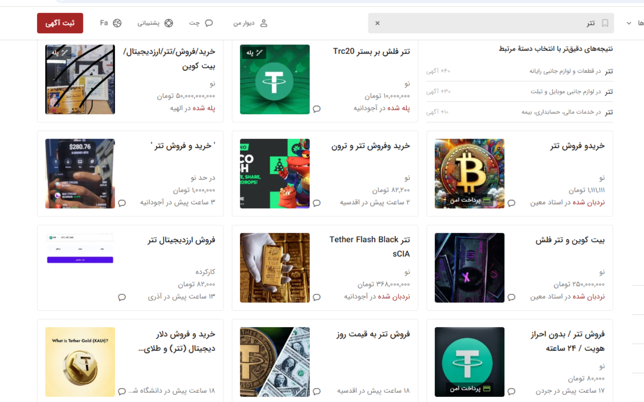Click chat icon on فروش ارزدیجیتال تتر ad

coord(122,297)
